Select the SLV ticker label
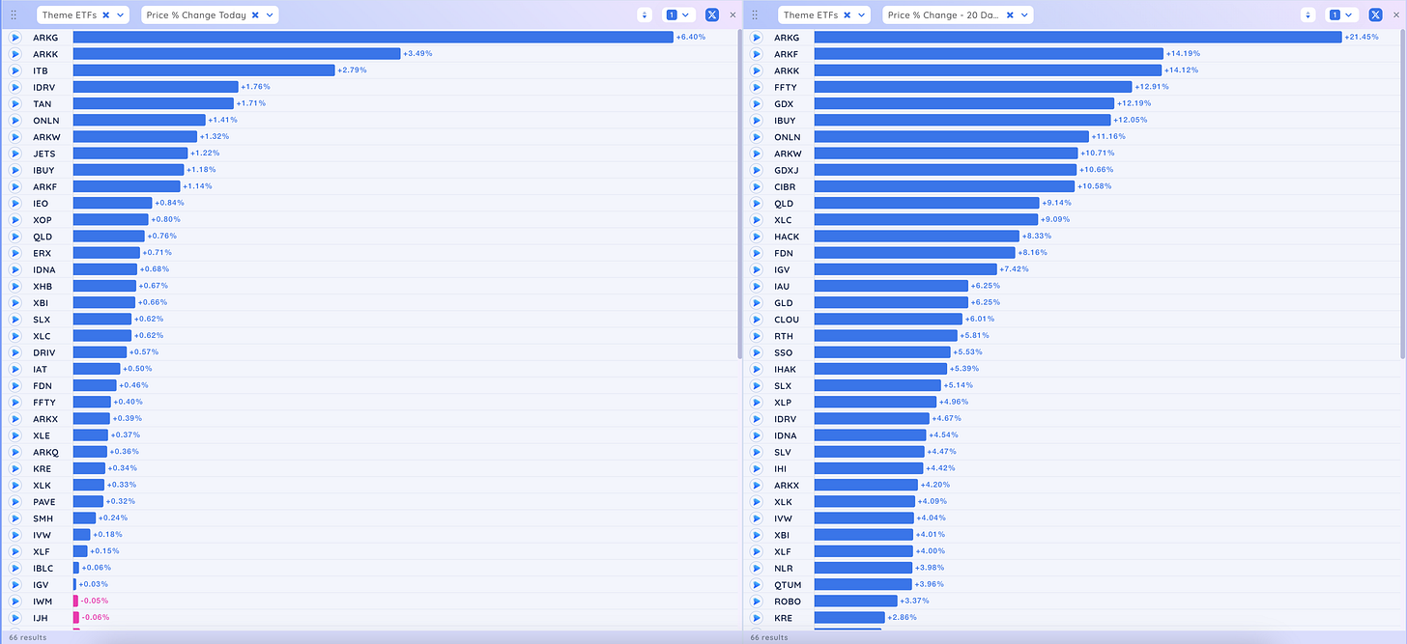The width and height of the screenshot is (1407, 644). (x=783, y=452)
